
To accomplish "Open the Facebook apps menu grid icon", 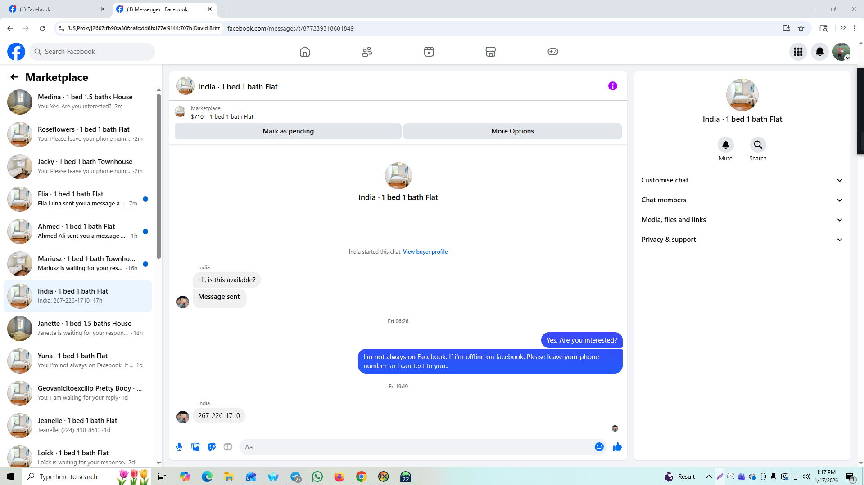I will pos(798,52).
